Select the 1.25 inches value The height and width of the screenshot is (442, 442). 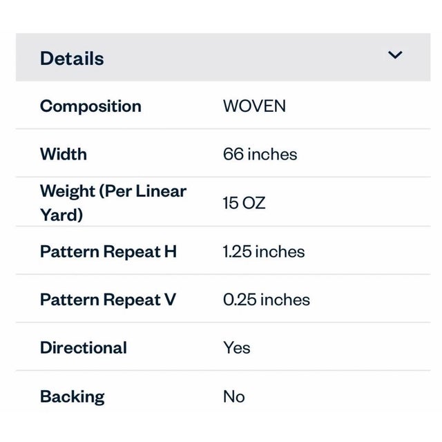(263, 251)
